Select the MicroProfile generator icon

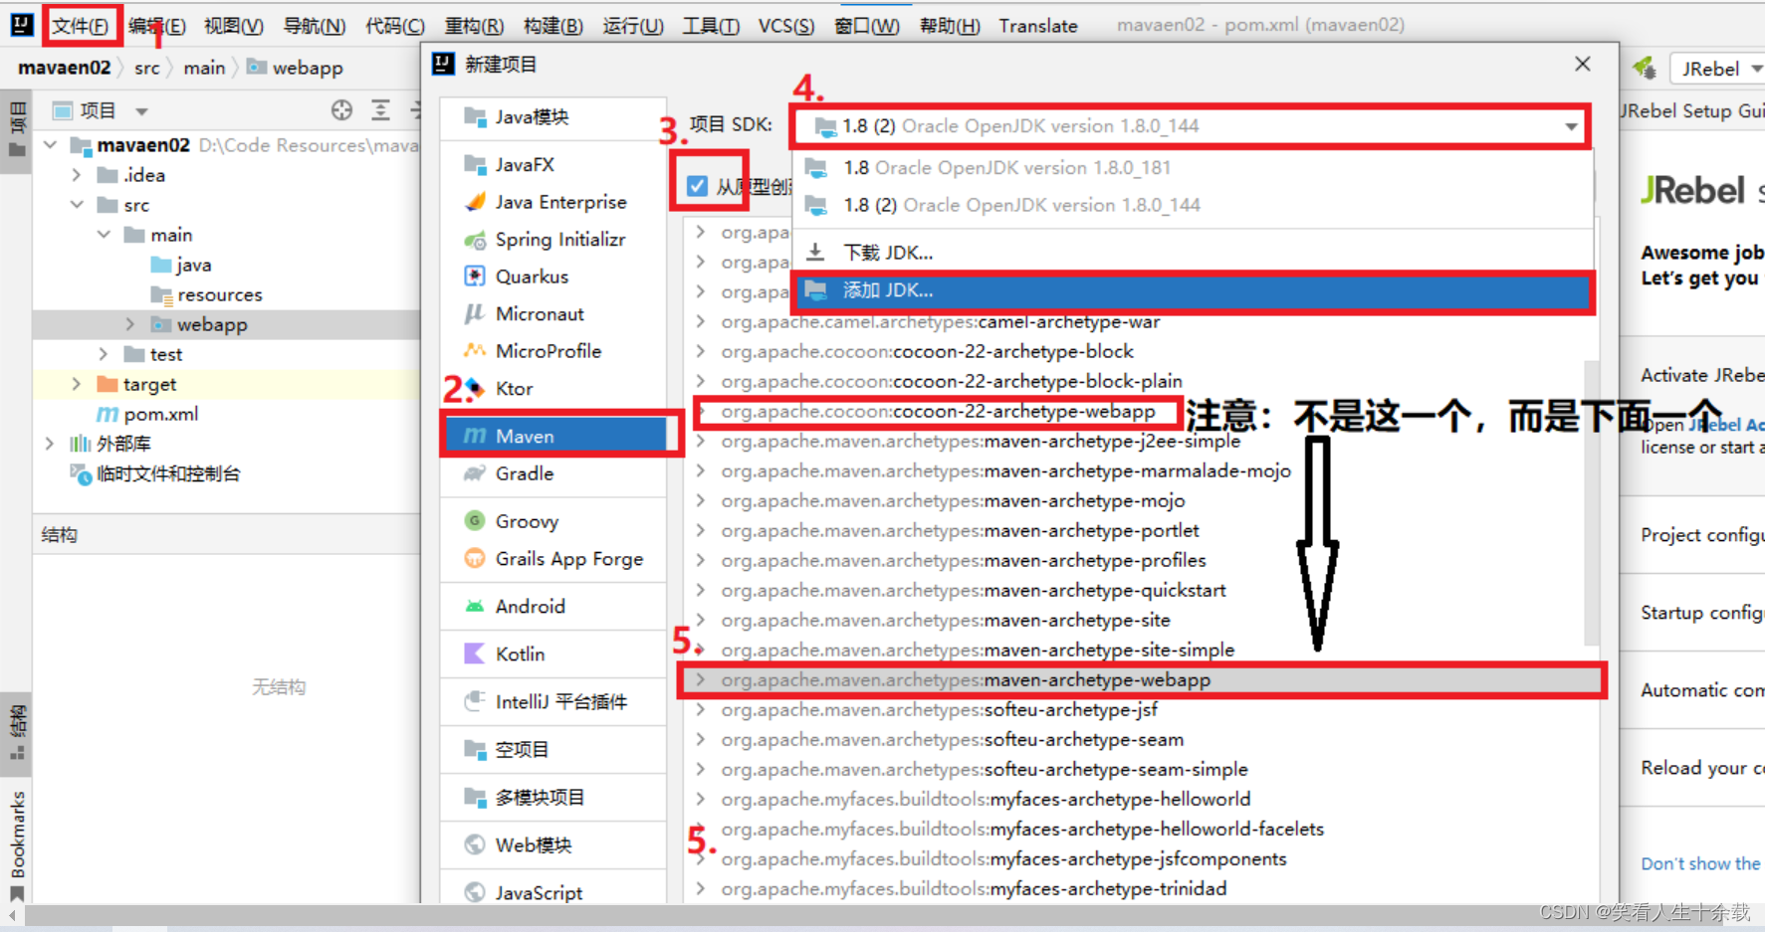[x=475, y=351]
